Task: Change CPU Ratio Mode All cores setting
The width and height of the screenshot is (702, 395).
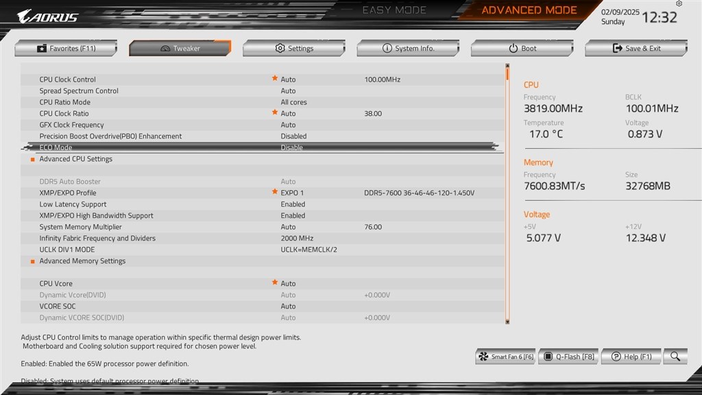Action: pos(293,102)
